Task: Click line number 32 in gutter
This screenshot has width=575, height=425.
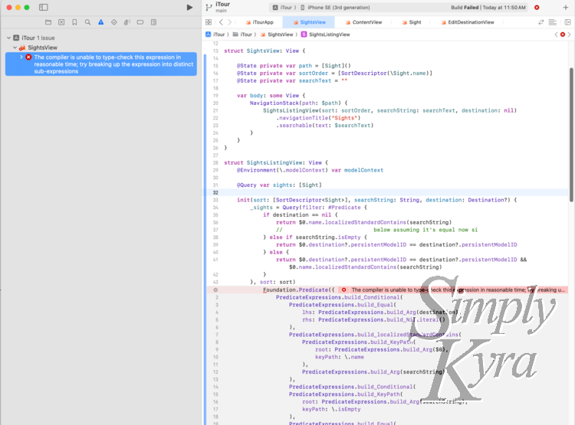Action: (x=215, y=193)
